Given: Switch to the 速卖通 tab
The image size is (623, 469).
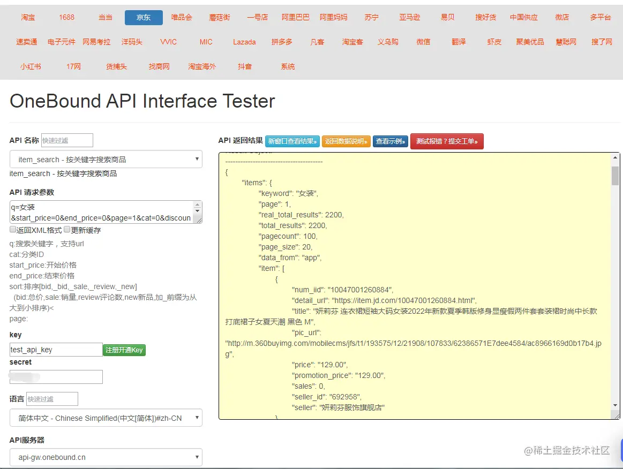Looking at the screenshot, I should pos(27,42).
